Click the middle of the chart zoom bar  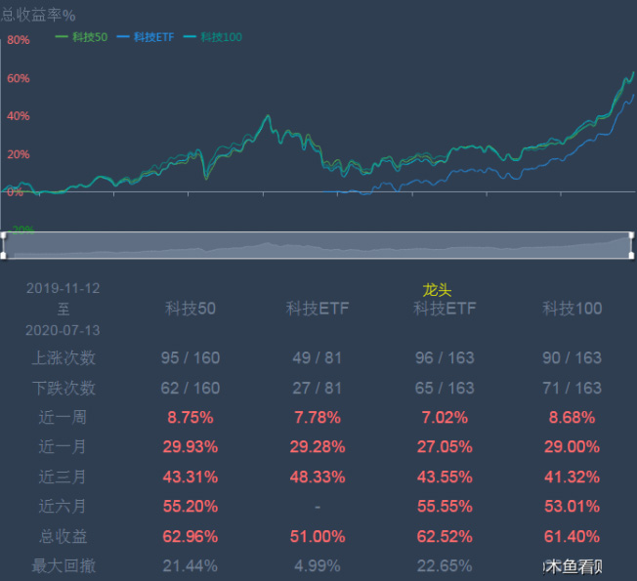click(318, 246)
